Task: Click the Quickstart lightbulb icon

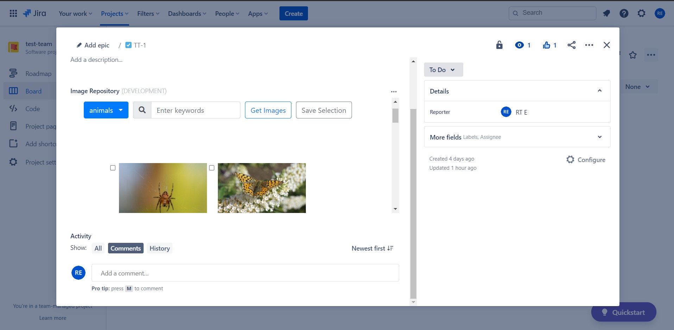Action: tap(605, 312)
